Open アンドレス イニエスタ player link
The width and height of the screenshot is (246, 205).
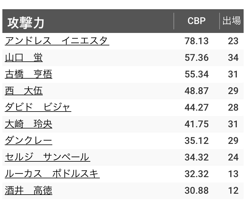click(57, 41)
